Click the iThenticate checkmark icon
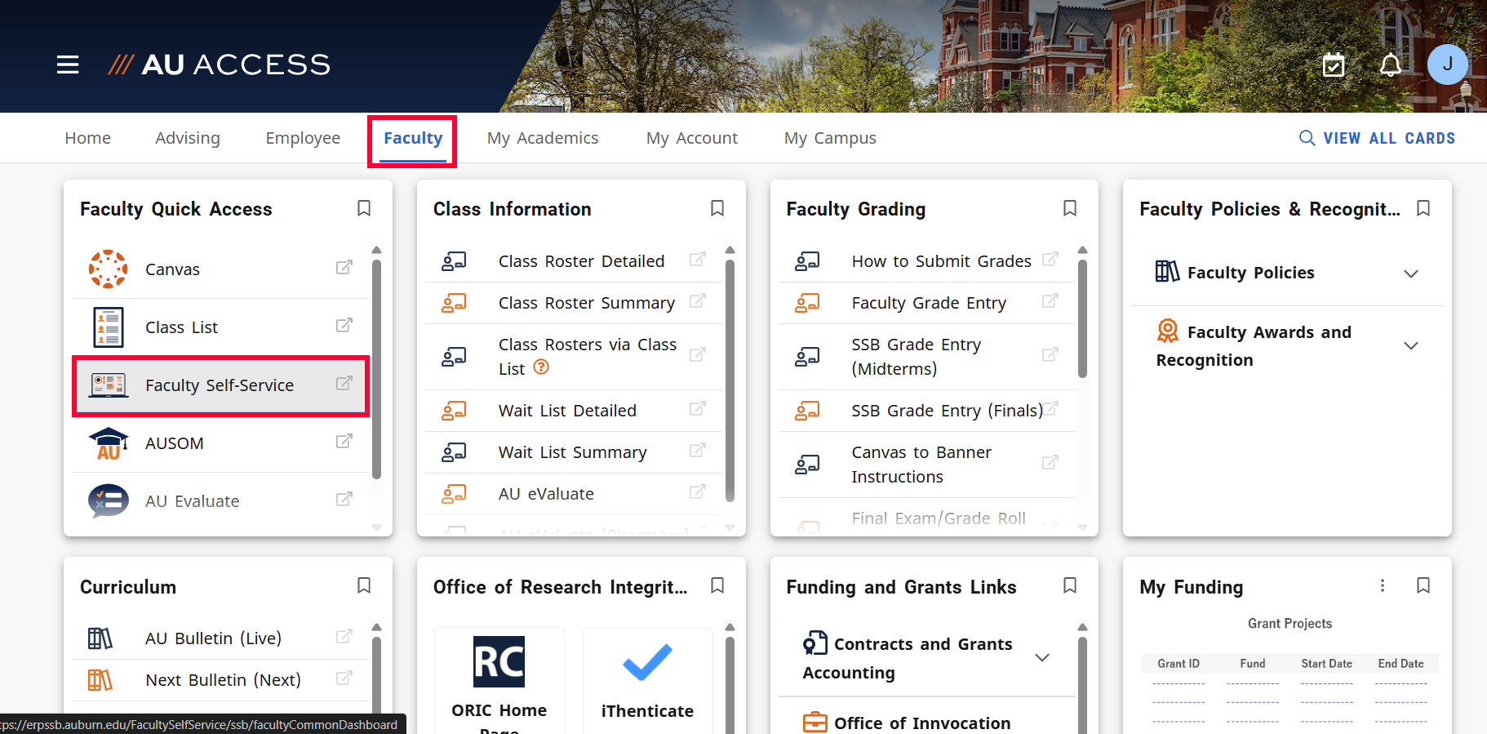Viewport: 1487px width, 734px height. (x=647, y=662)
